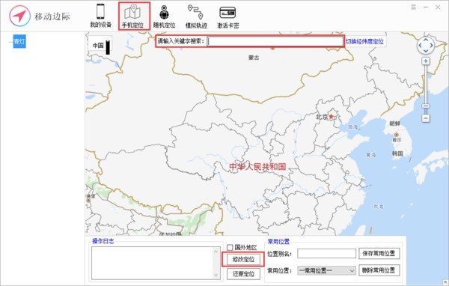Enable the 国外地区 checkbox
The height and width of the screenshot is (286, 449).
point(230,247)
